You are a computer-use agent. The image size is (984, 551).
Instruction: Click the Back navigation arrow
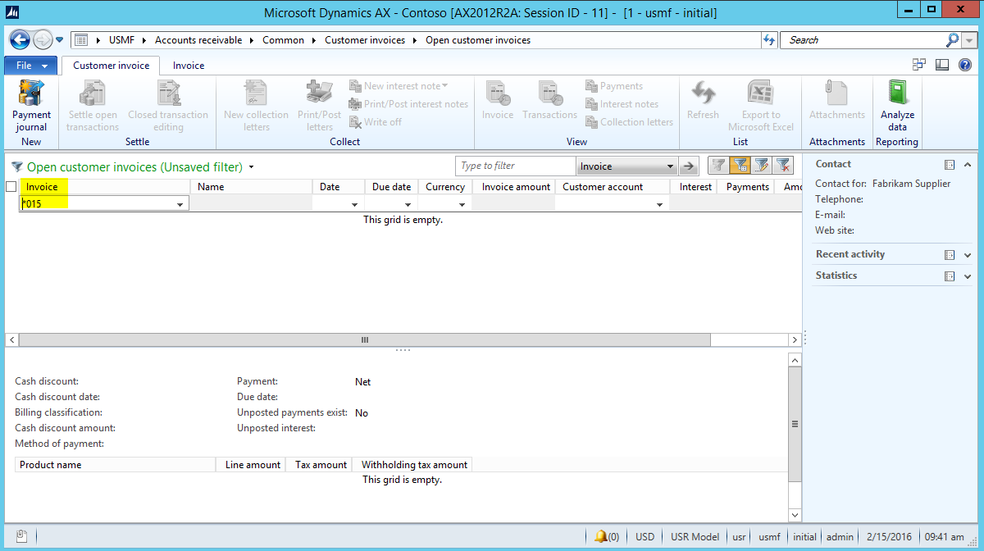click(20, 39)
